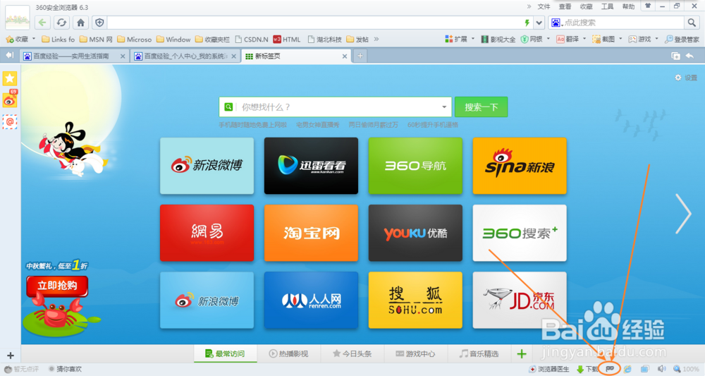Click the restore closed tab arrow icon
The width and height of the screenshot is (705, 376).
click(689, 56)
